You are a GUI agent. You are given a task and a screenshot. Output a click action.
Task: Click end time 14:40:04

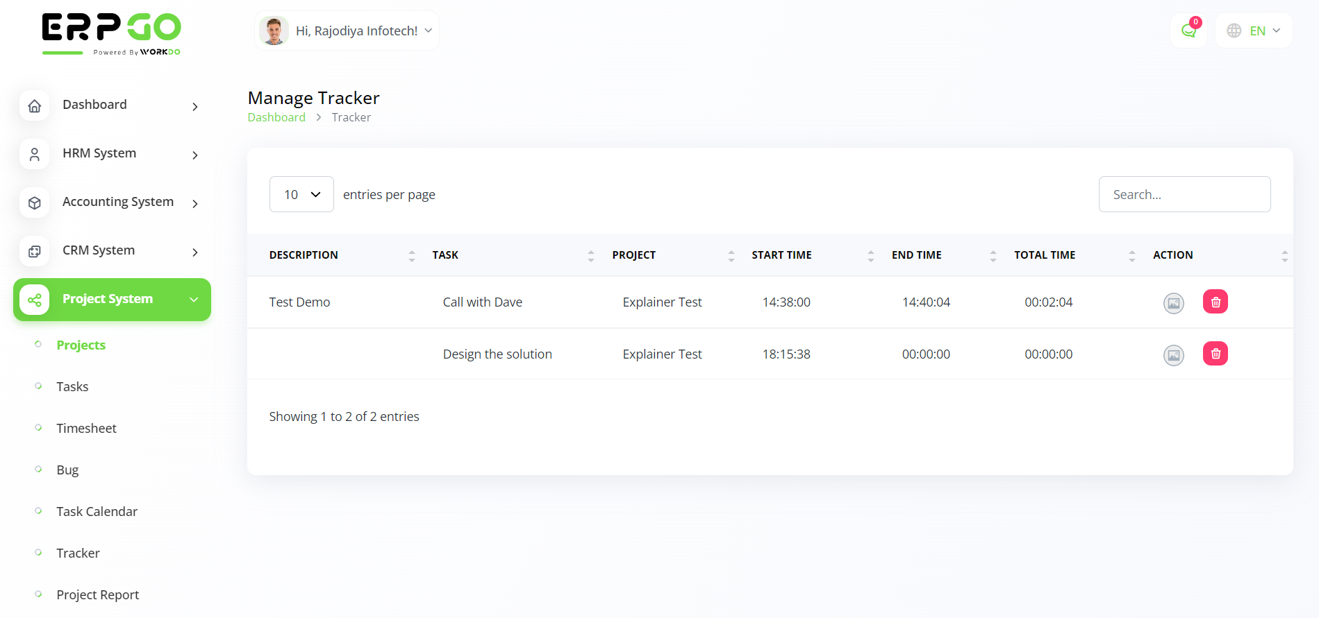926,302
